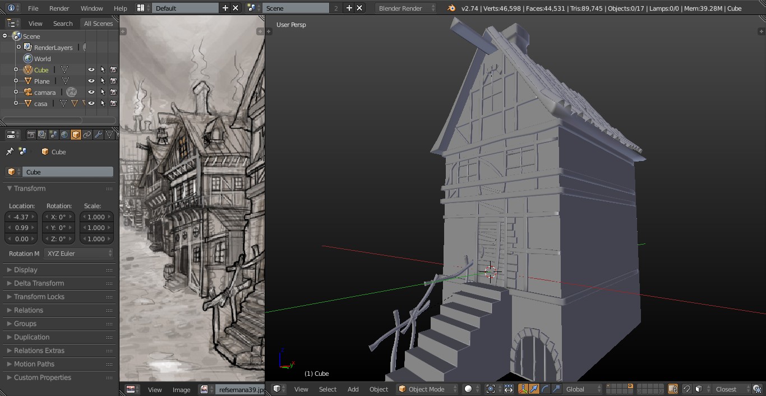
Task: Expand the Custom Properties panel
Action: click(59, 377)
